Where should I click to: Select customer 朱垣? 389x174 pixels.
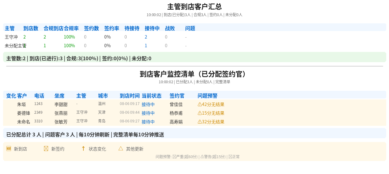[x=21, y=104]
